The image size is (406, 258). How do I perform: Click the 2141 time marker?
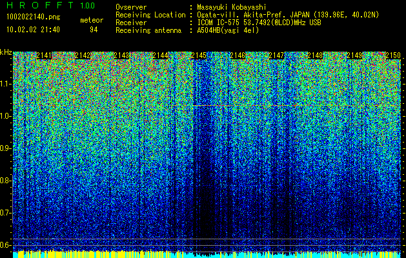[x=44, y=55]
